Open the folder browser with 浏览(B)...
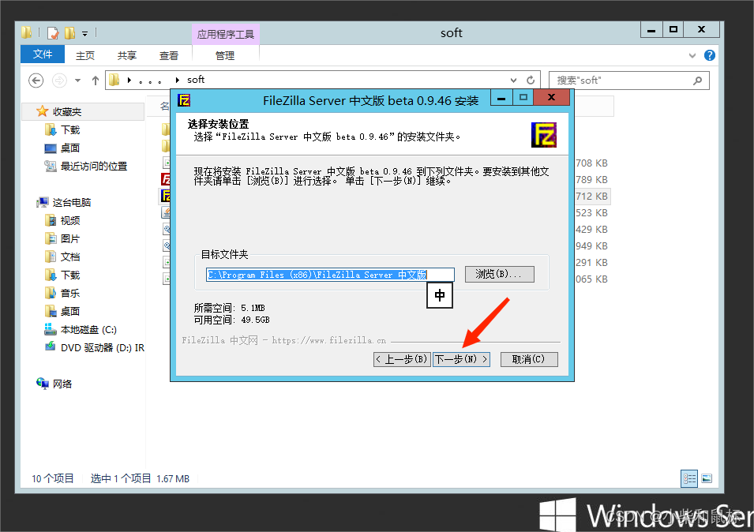The image size is (754, 532). (x=499, y=274)
